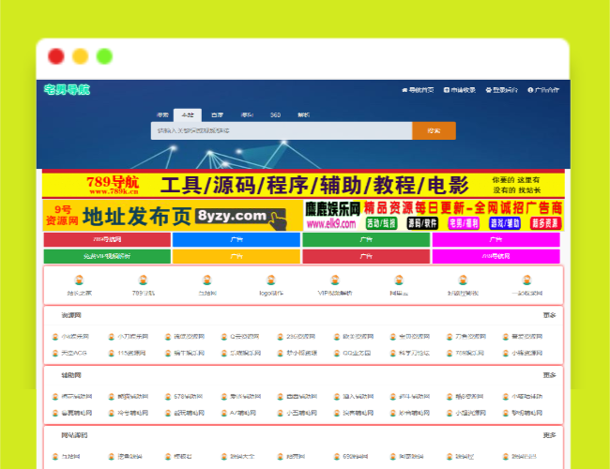Viewport: 610px width, 469px height.
Task: Click the black 源码/软件 tag
Action: 422,223
